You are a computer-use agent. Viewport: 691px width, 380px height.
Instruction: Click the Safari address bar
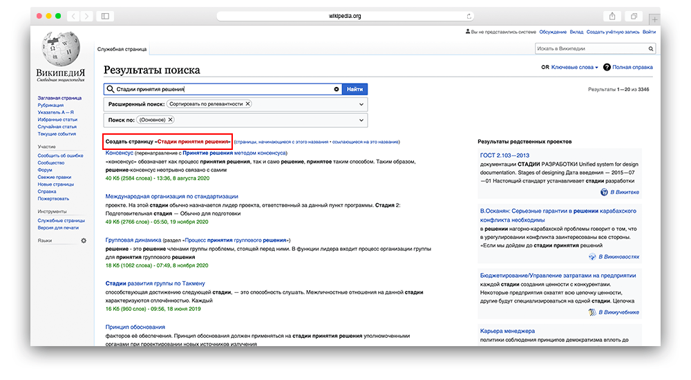tap(345, 17)
